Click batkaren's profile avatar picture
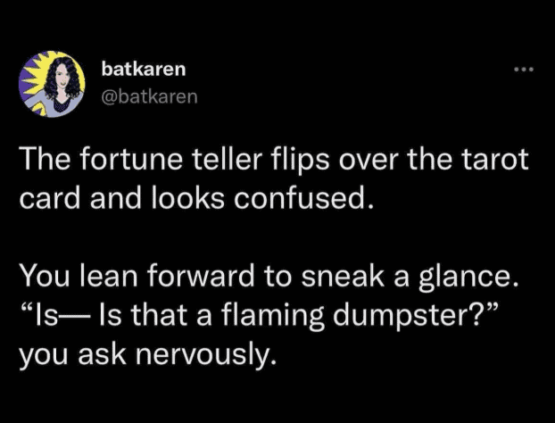This screenshot has width=555, height=423. [x=53, y=82]
